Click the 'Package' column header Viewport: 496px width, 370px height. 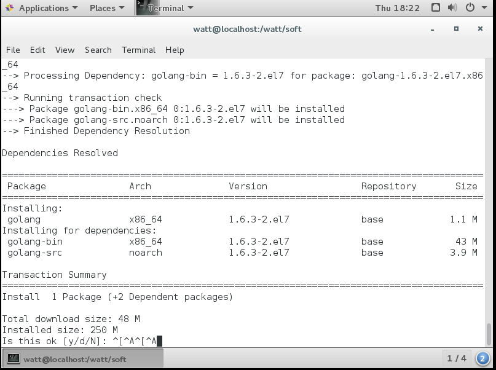(26, 186)
